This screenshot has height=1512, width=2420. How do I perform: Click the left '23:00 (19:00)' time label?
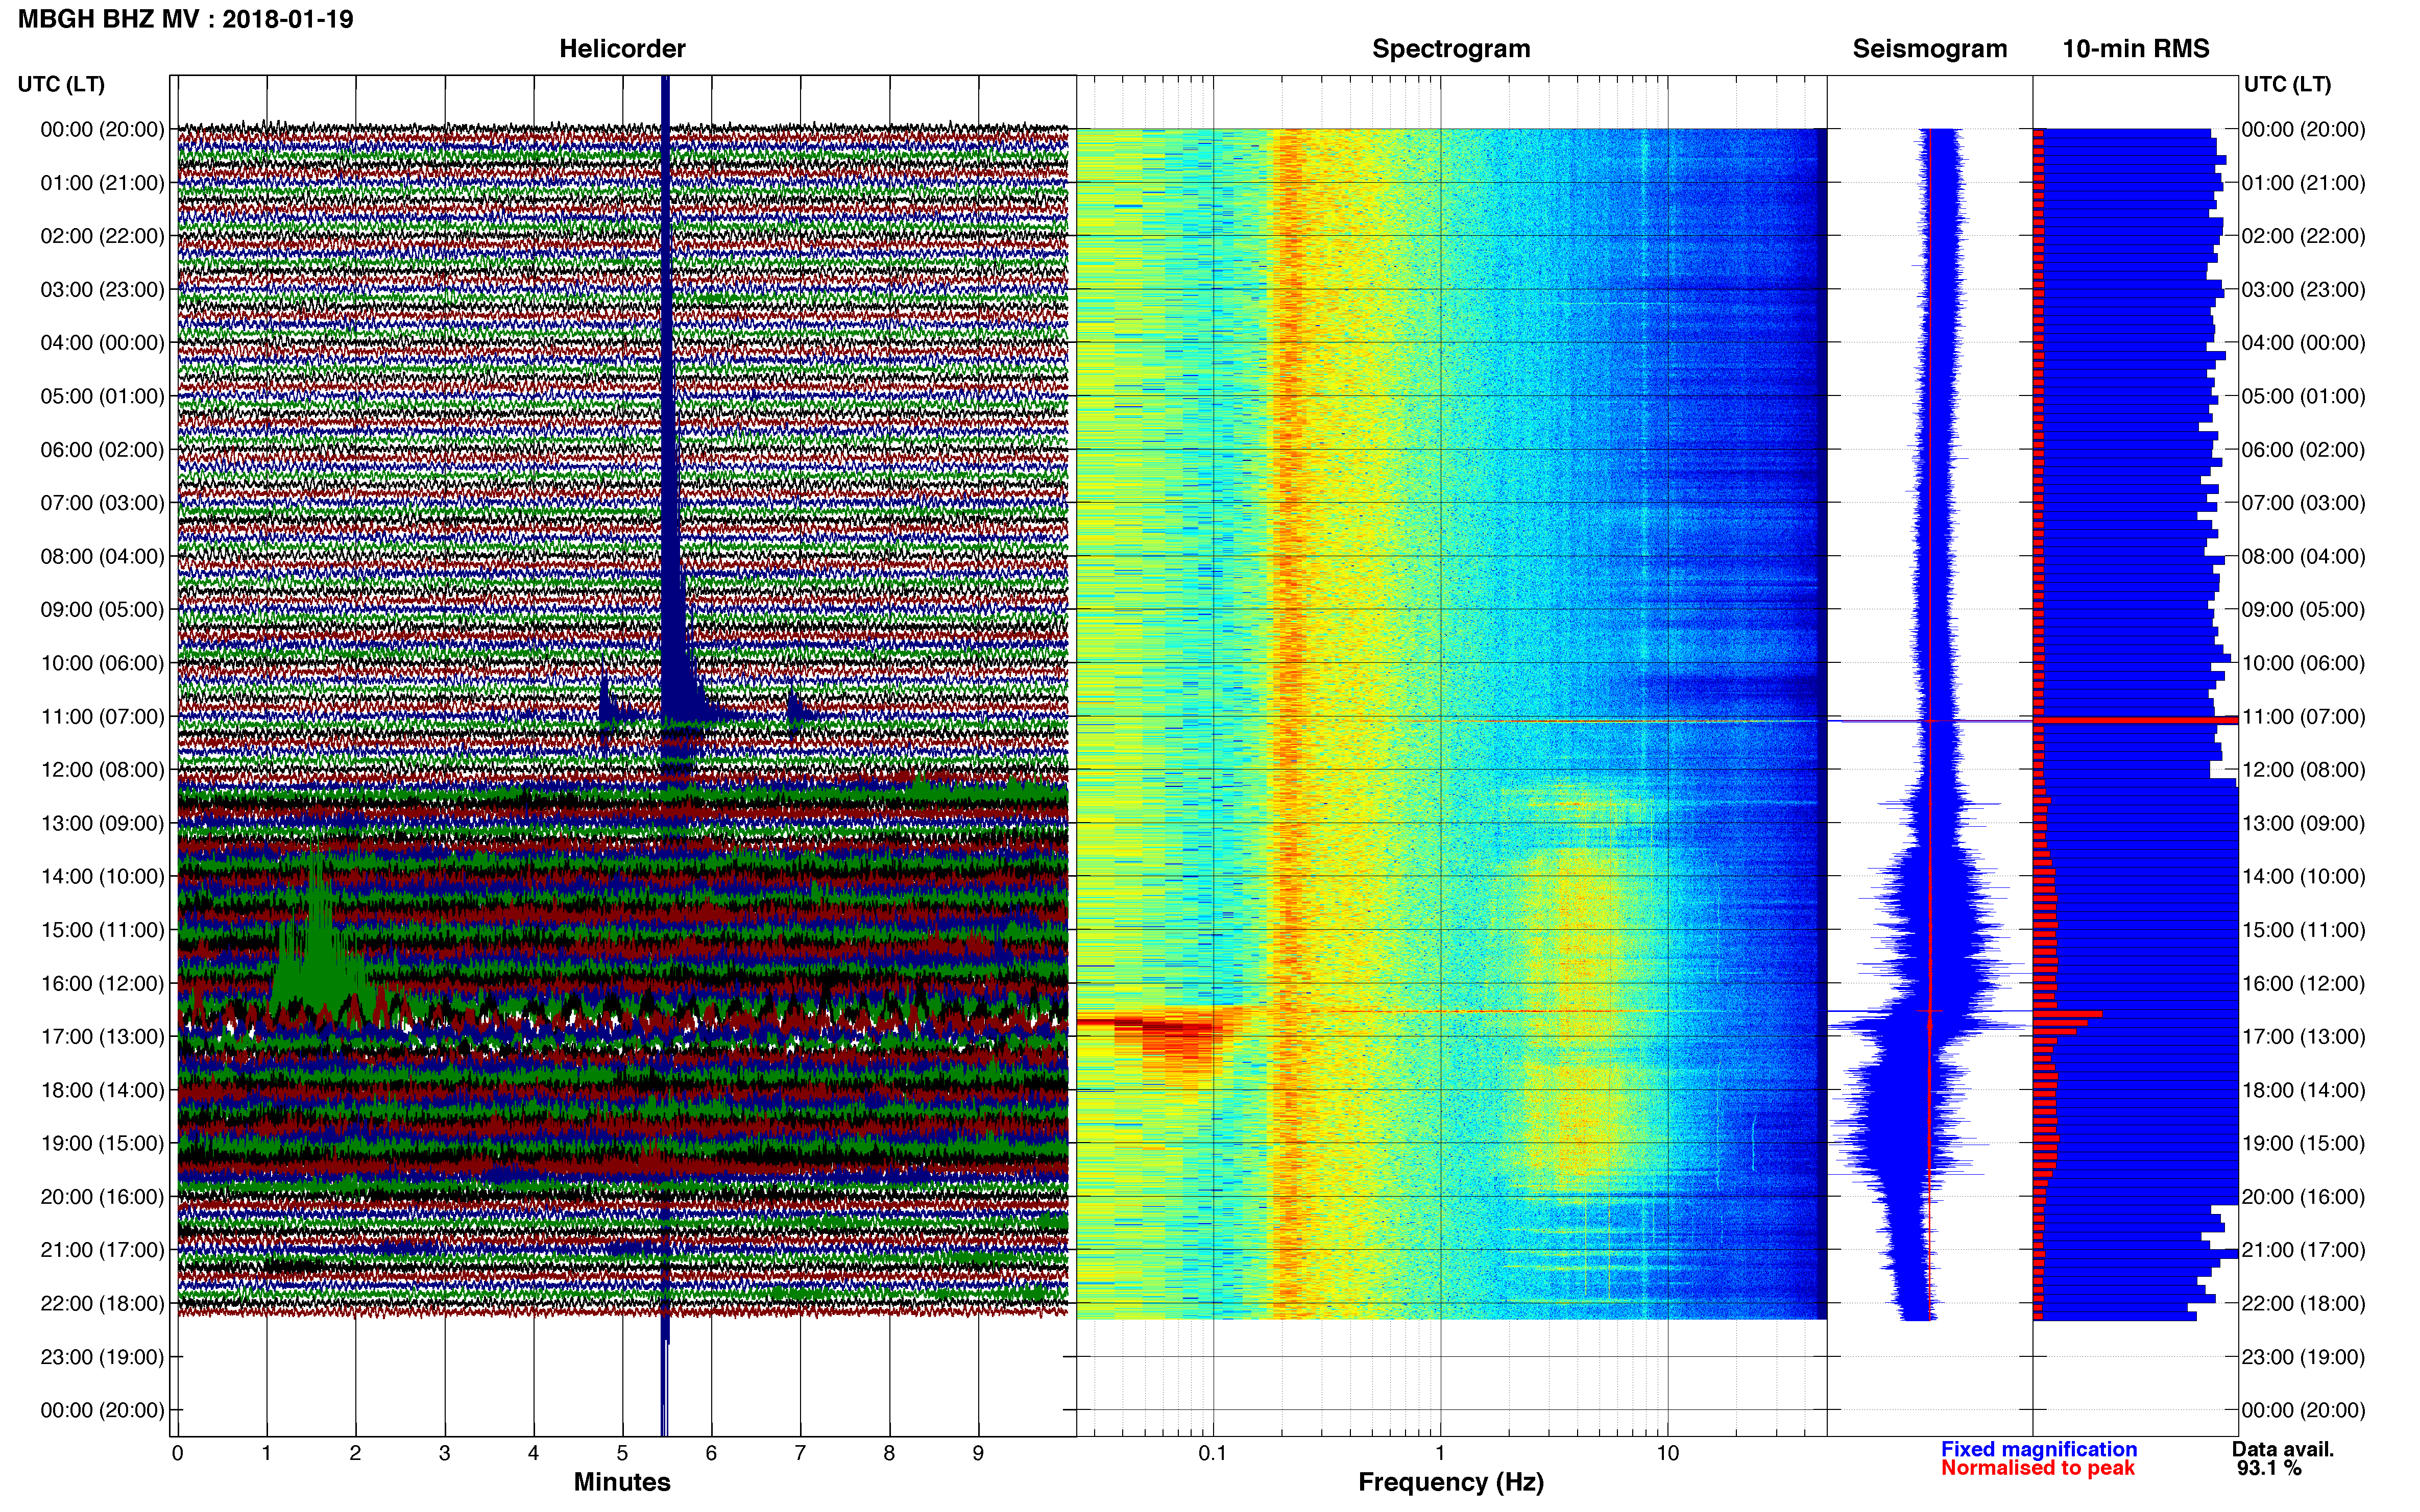pos(102,1357)
